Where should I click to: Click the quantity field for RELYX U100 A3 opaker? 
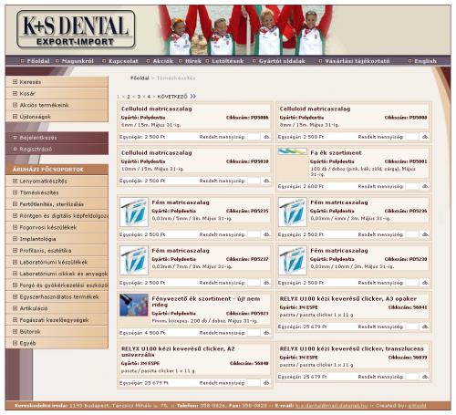[412, 327]
